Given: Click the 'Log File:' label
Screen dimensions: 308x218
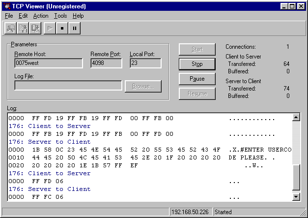Looking at the screenshot, I should pos(24,76).
